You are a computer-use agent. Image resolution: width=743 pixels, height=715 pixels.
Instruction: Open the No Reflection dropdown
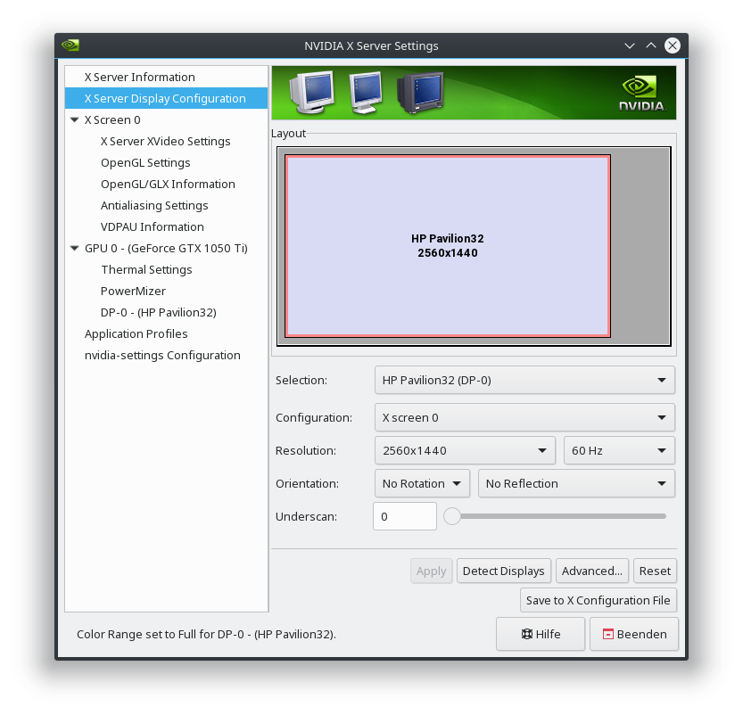(x=577, y=483)
